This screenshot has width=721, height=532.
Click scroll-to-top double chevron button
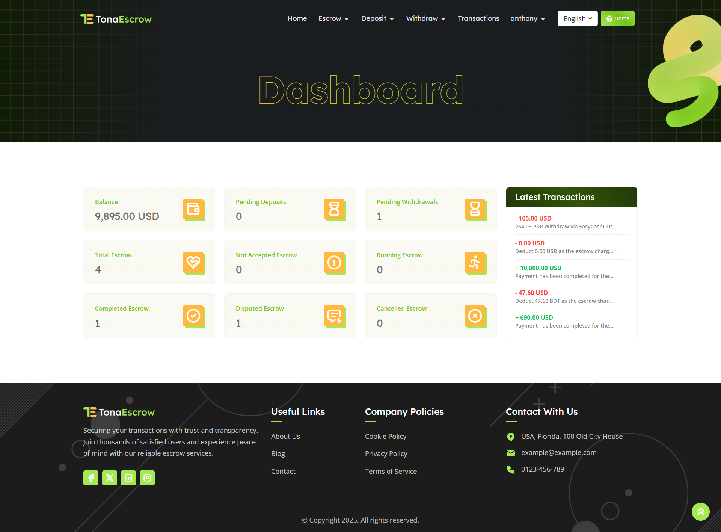point(700,511)
